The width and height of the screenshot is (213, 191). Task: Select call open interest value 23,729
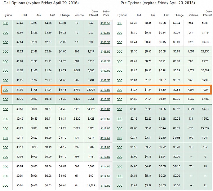pos(91,90)
